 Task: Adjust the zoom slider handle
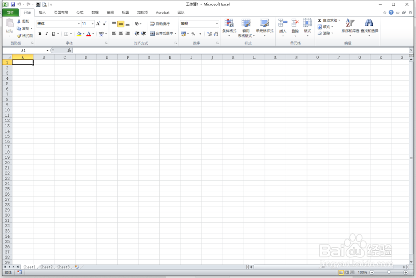(x=389, y=272)
